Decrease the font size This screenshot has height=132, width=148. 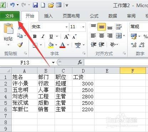coord(75,36)
